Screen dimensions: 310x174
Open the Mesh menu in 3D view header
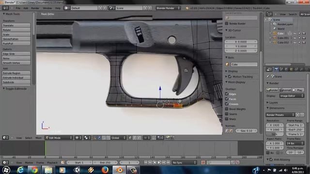pyautogui.click(x=39, y=138)
